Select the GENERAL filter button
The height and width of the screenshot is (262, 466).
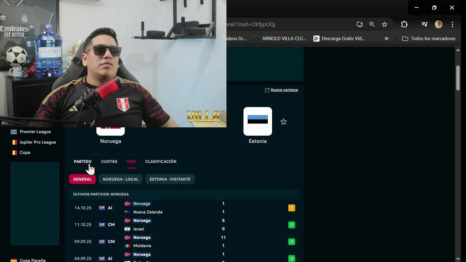[x=82, y=179]
